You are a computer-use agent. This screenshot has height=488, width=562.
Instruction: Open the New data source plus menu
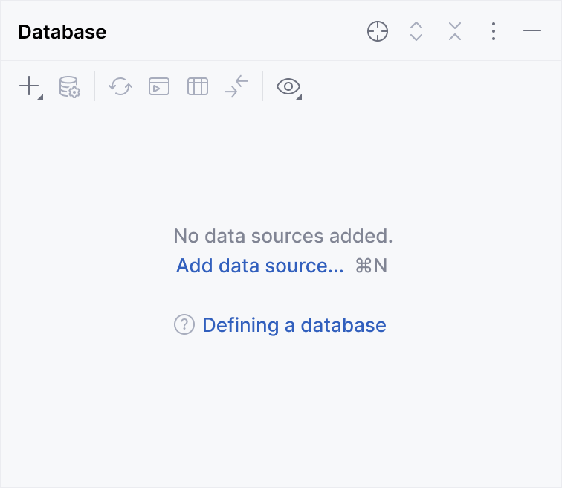pyautogui.click(x=30, y=87)
